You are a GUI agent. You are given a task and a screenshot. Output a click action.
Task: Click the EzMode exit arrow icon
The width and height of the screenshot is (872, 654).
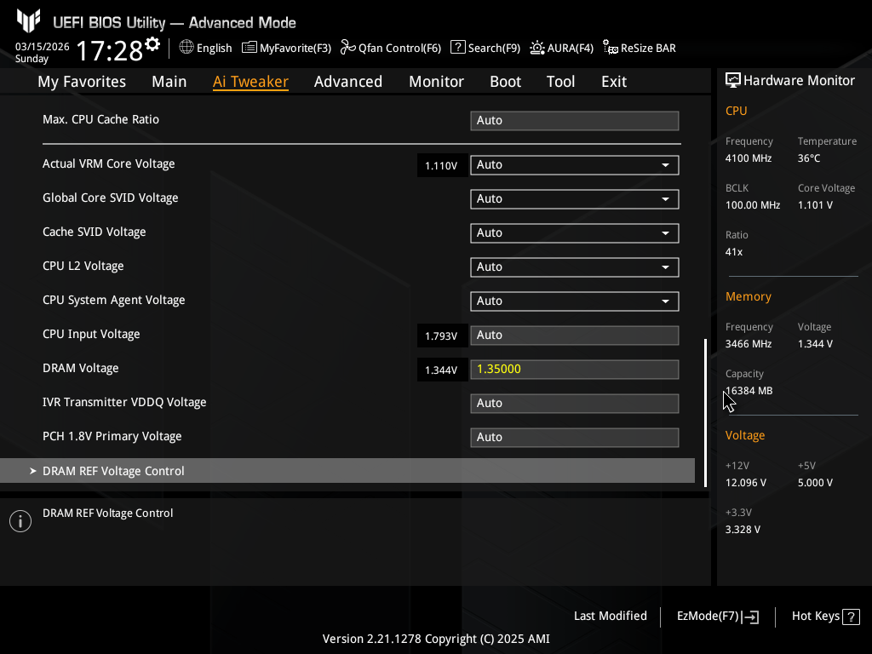tap(750, 617)
